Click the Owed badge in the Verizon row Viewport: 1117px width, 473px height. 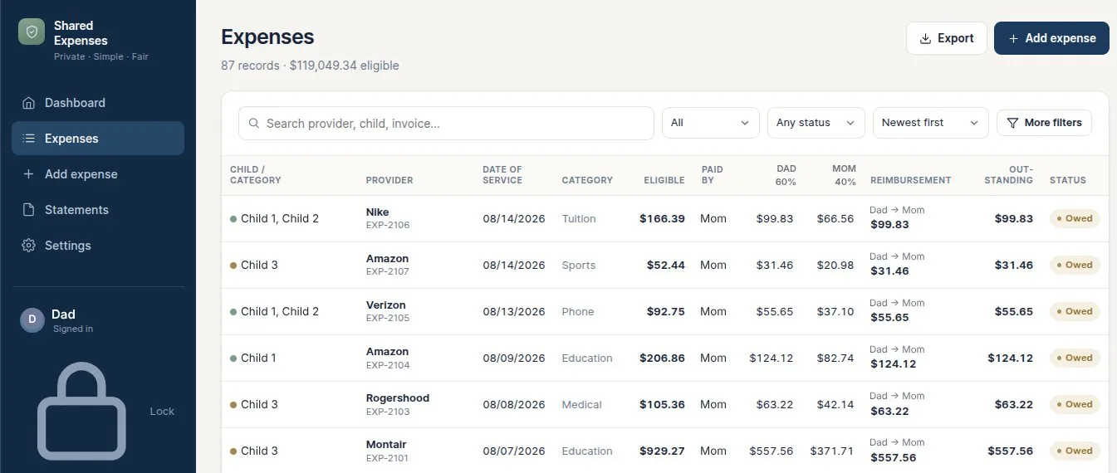pyautogui.click(x=1075, y=312)
